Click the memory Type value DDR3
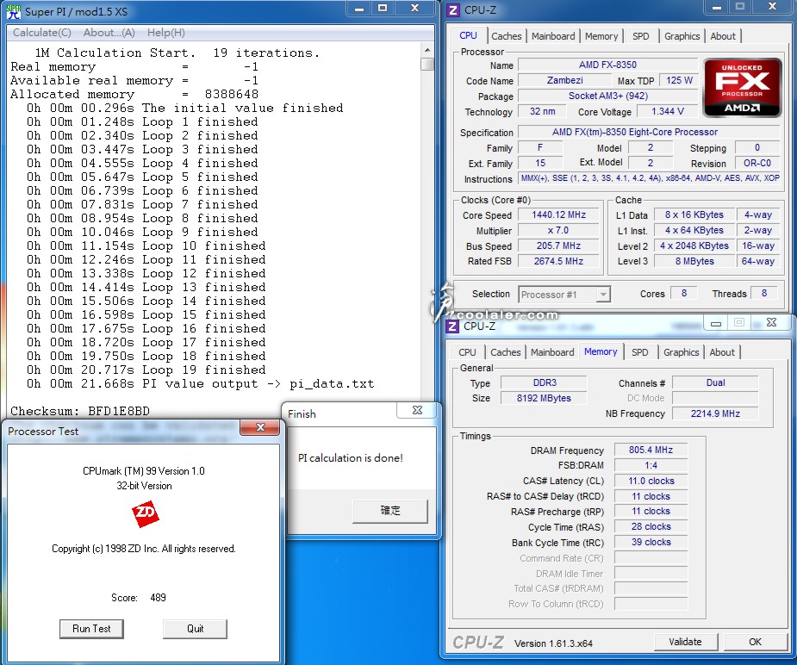 click(x=545, y=382)
